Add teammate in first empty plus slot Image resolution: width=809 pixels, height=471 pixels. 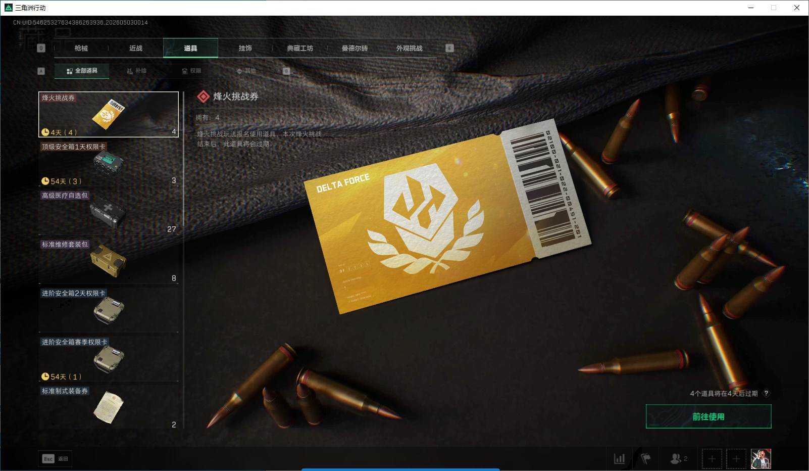[x=712, y=459]
